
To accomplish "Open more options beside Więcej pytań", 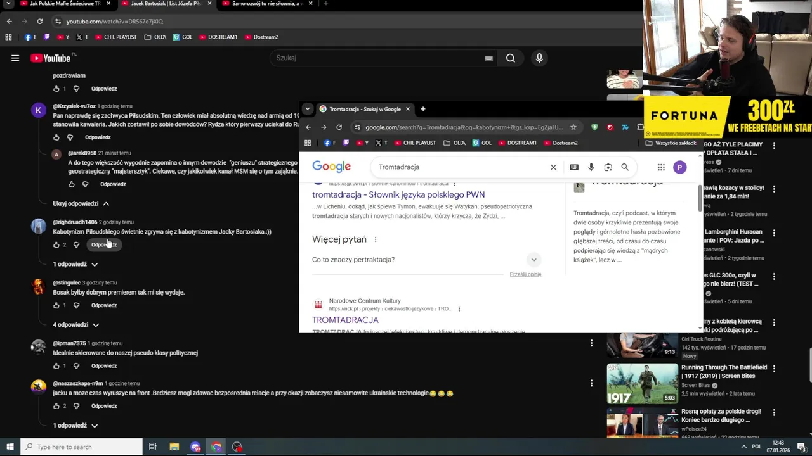I will pyautogui.click(x=376, y=239).
